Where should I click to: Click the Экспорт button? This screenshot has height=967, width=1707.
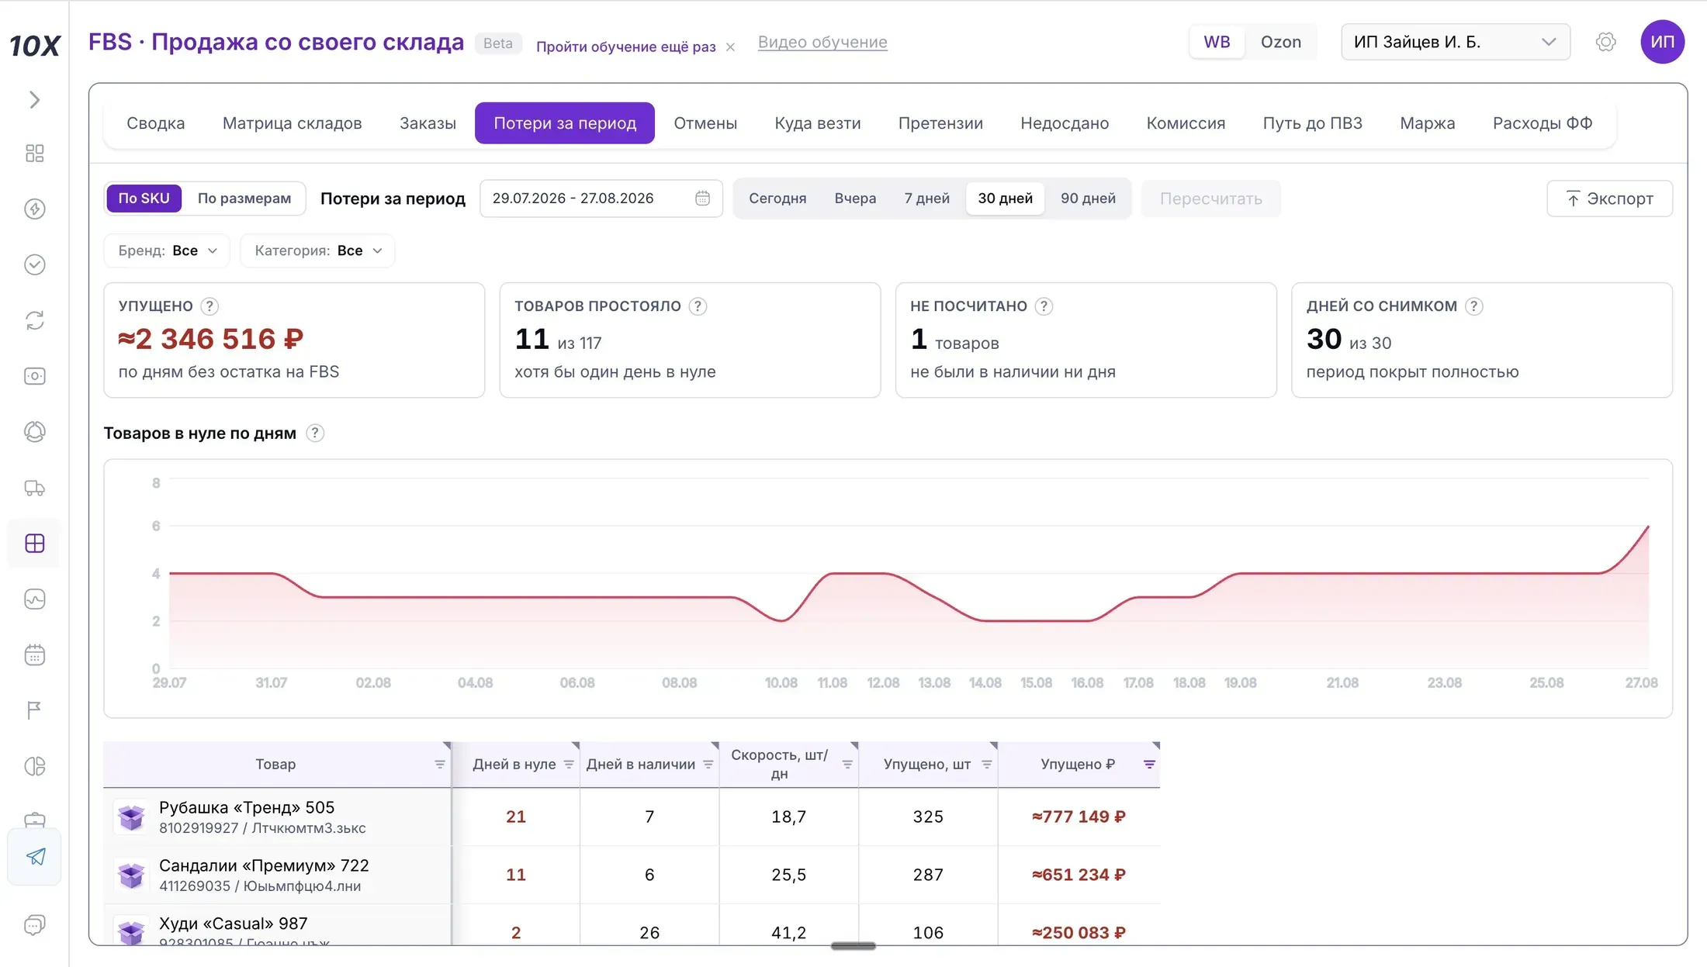[x=1609, y=199]
